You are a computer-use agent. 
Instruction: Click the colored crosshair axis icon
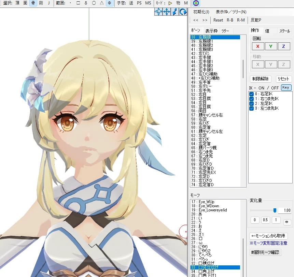click(196, 3)
